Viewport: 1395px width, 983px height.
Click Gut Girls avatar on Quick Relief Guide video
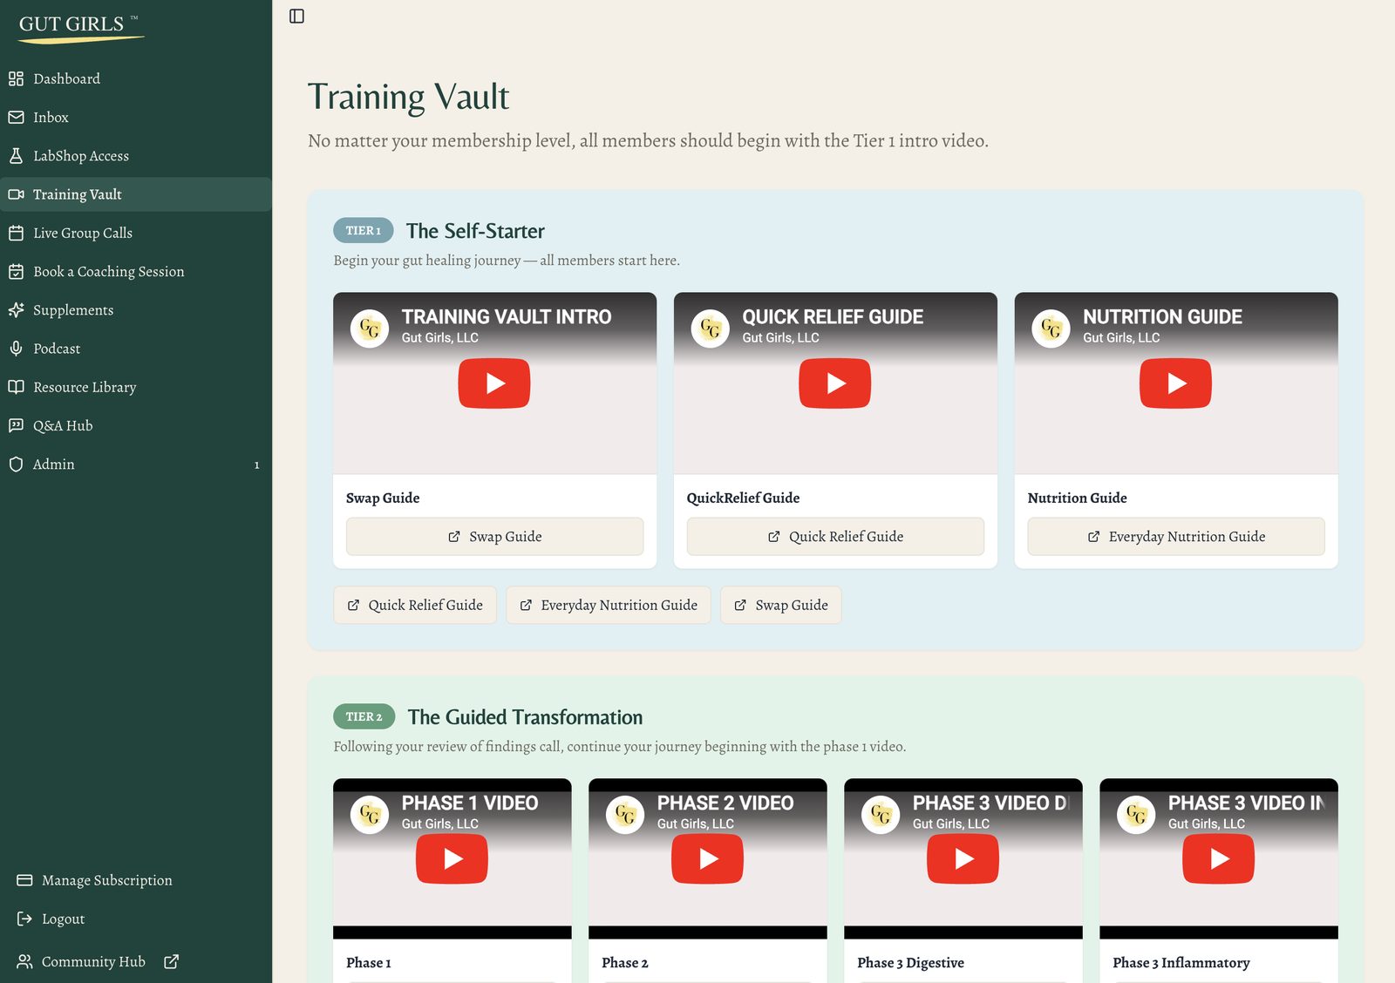[711, 329]
